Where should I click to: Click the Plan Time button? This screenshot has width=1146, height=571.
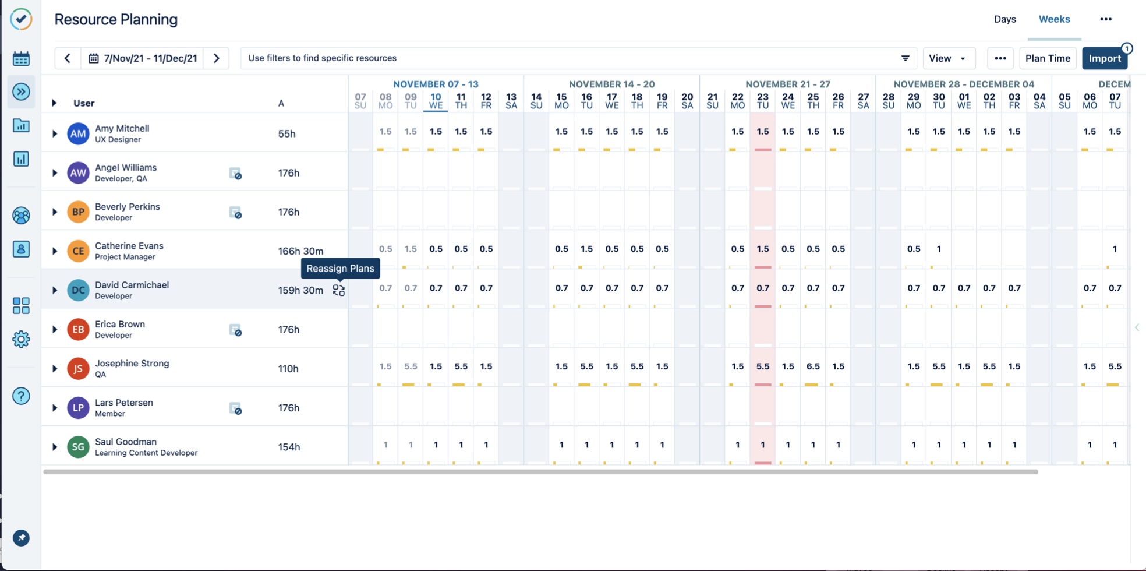click(1047, 58)
